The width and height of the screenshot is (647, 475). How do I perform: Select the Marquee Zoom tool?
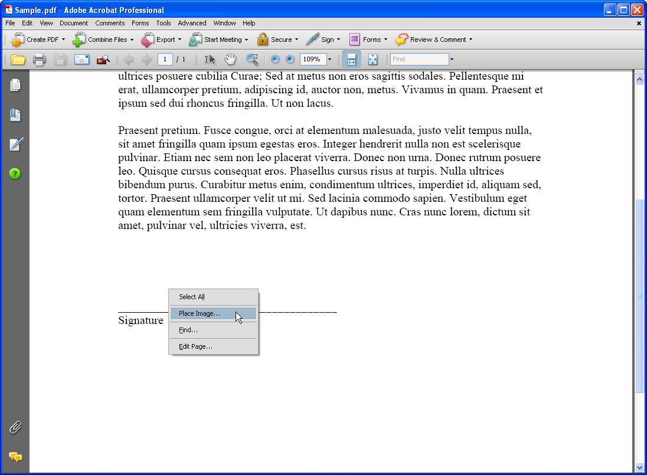(252, 60)
